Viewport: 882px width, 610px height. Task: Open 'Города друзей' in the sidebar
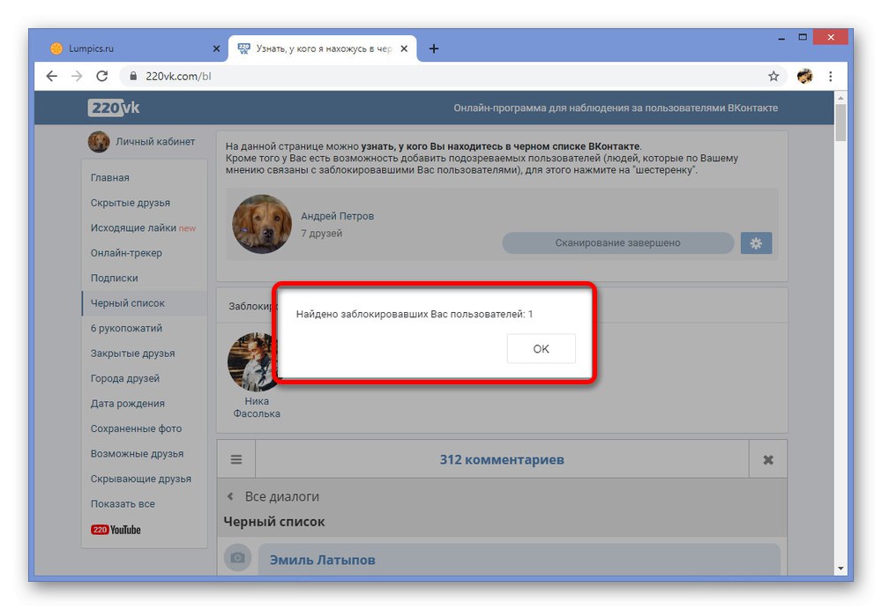coord(125,378)
